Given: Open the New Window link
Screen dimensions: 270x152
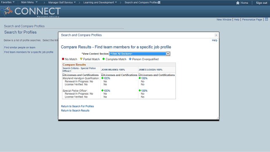Looking at the screenshot, I should pyautogui.click(x=224, y=20).
